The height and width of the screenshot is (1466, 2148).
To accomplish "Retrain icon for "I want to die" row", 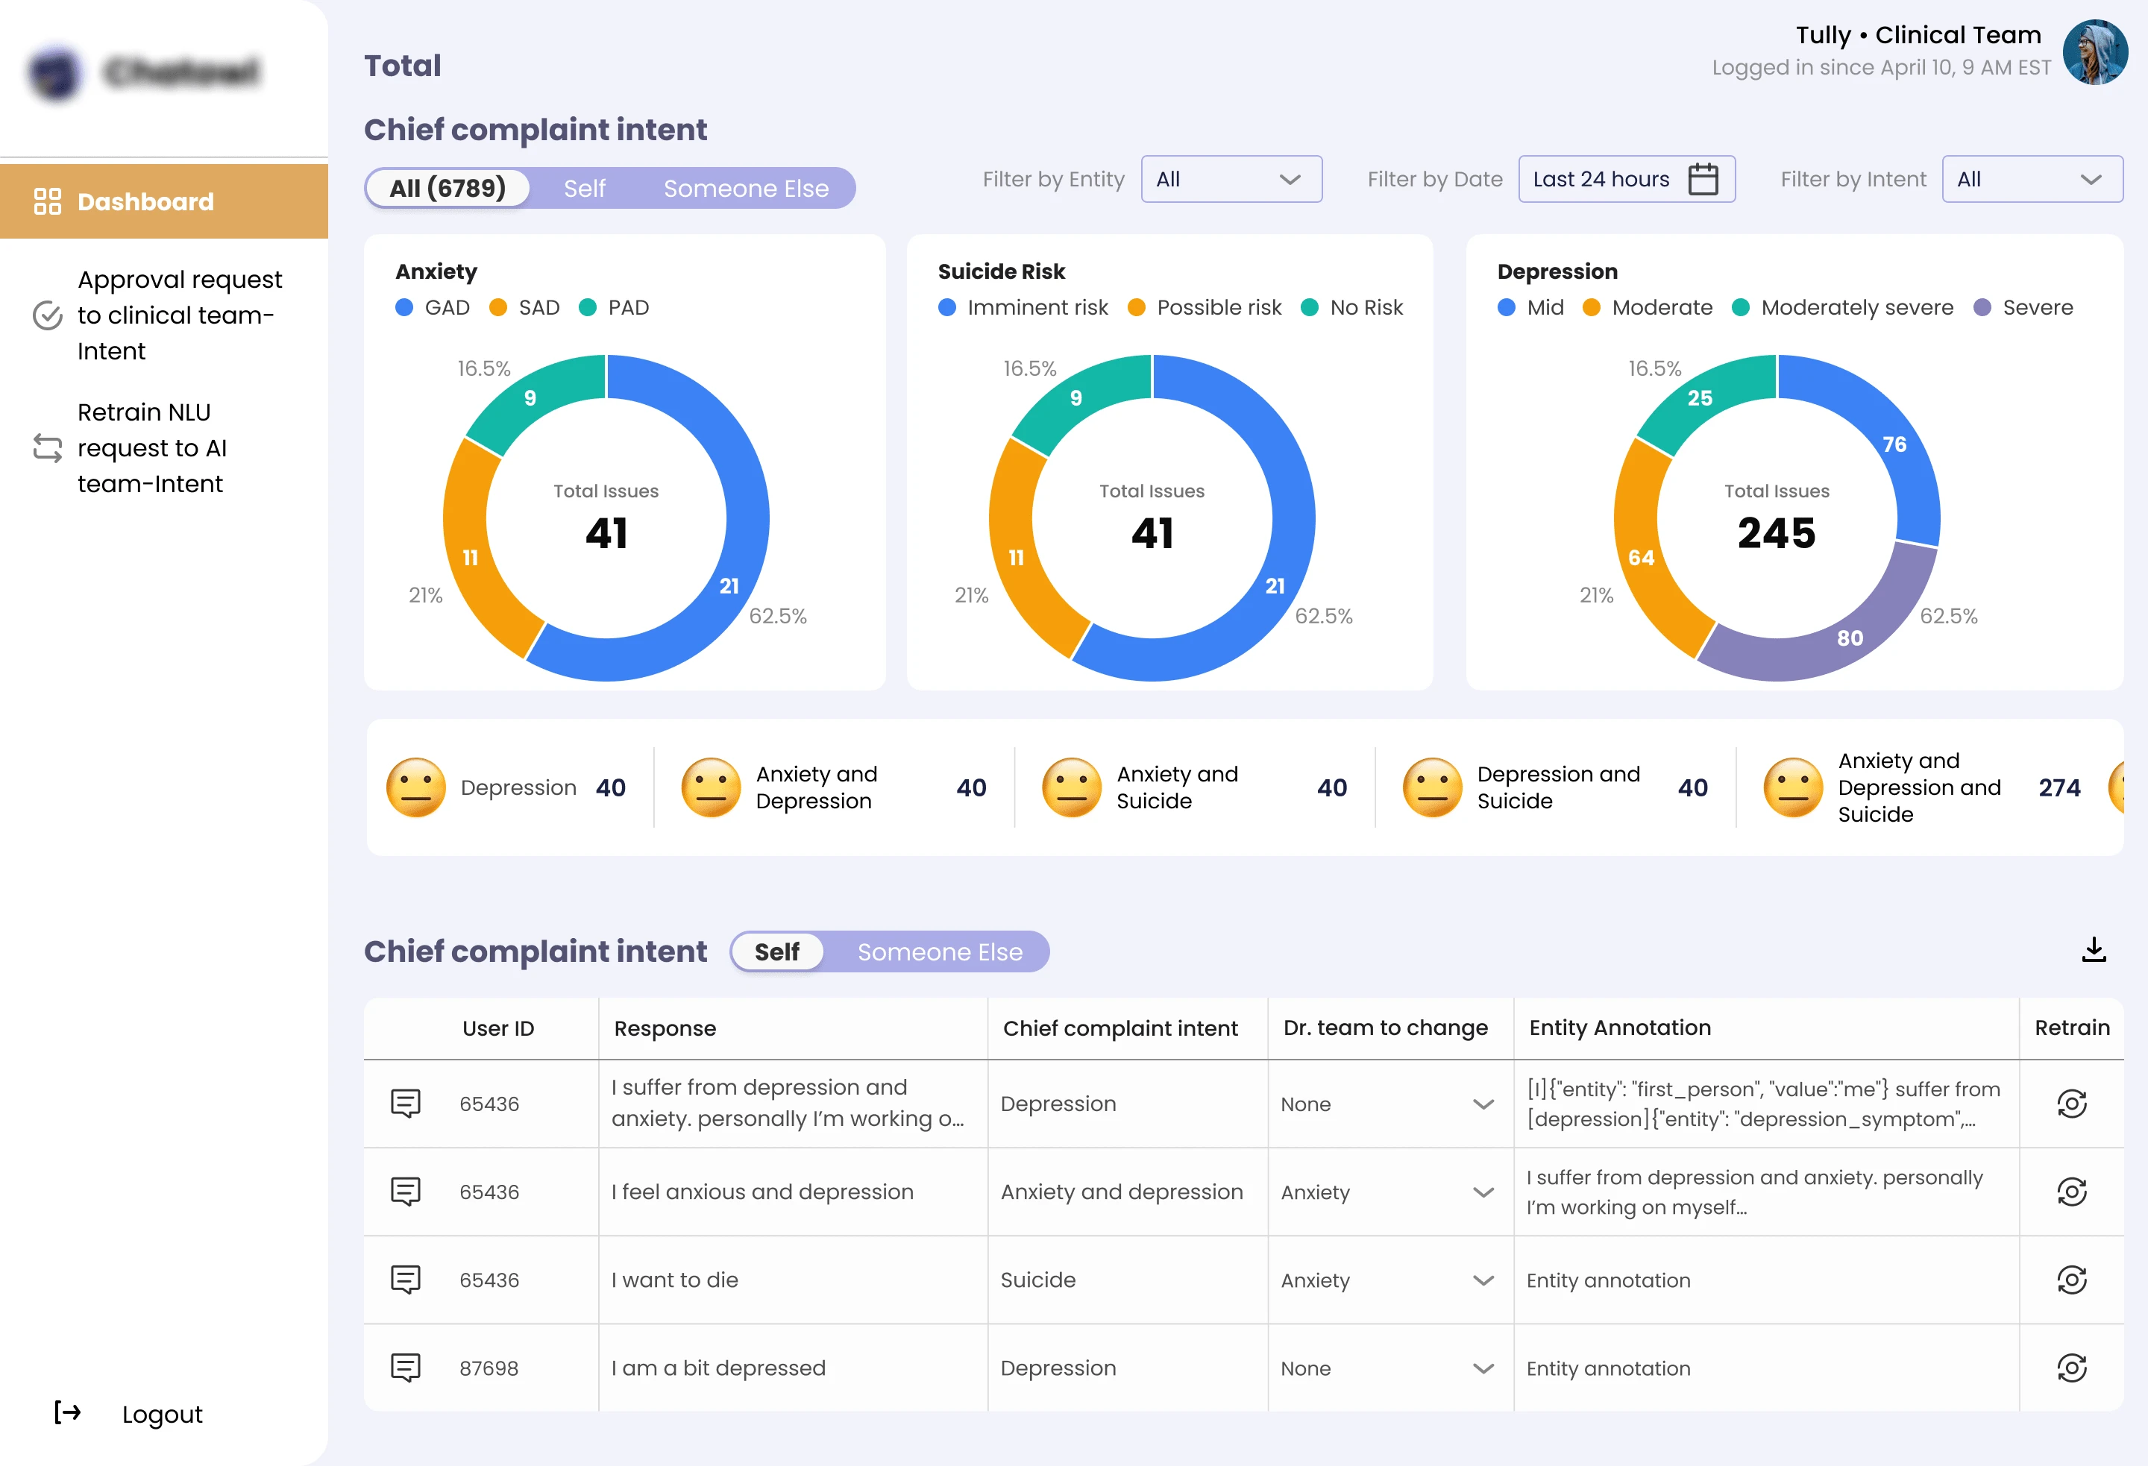I will pos(2071,1280).
